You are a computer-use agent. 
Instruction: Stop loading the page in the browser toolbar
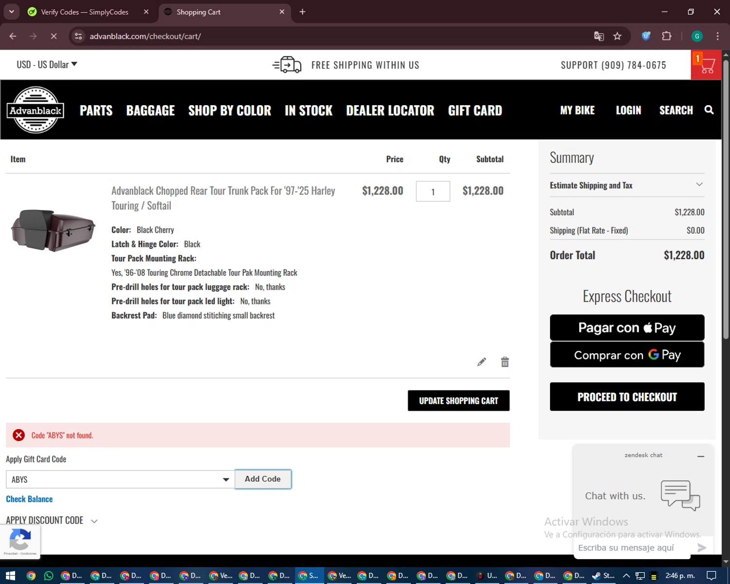point(54,36)
